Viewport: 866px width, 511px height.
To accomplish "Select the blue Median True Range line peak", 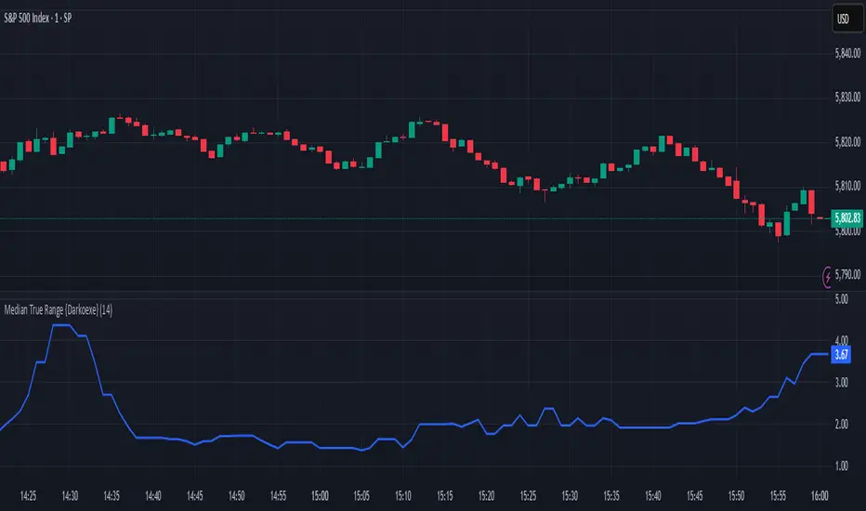I will [60, 325].
